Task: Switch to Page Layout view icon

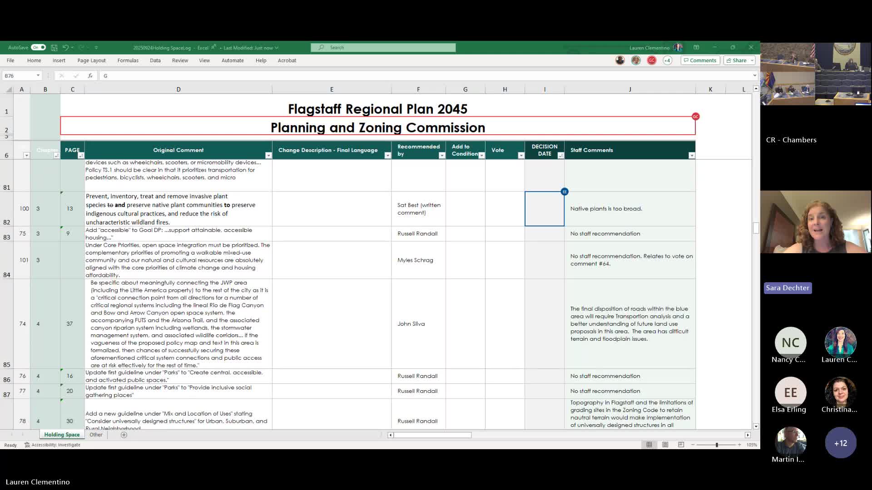Action: point(665,445)
